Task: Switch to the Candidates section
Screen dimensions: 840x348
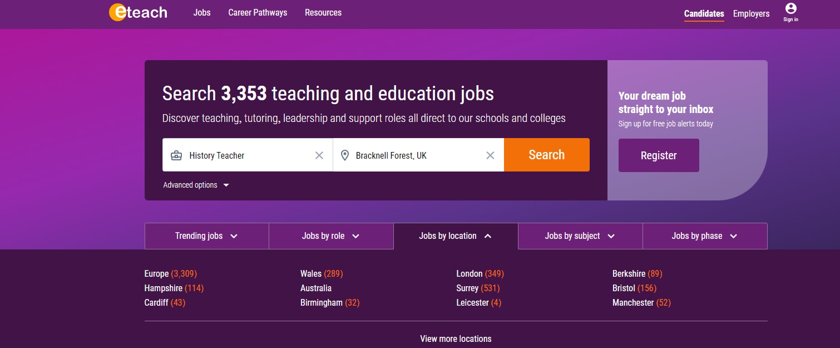Action: point(704,14)
